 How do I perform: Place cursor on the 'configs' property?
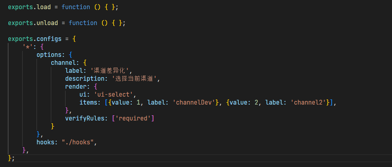(49, 39)
